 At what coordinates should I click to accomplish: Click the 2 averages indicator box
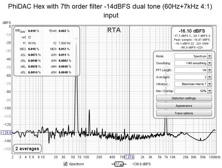pyautogui.click(x=27, y=149)
